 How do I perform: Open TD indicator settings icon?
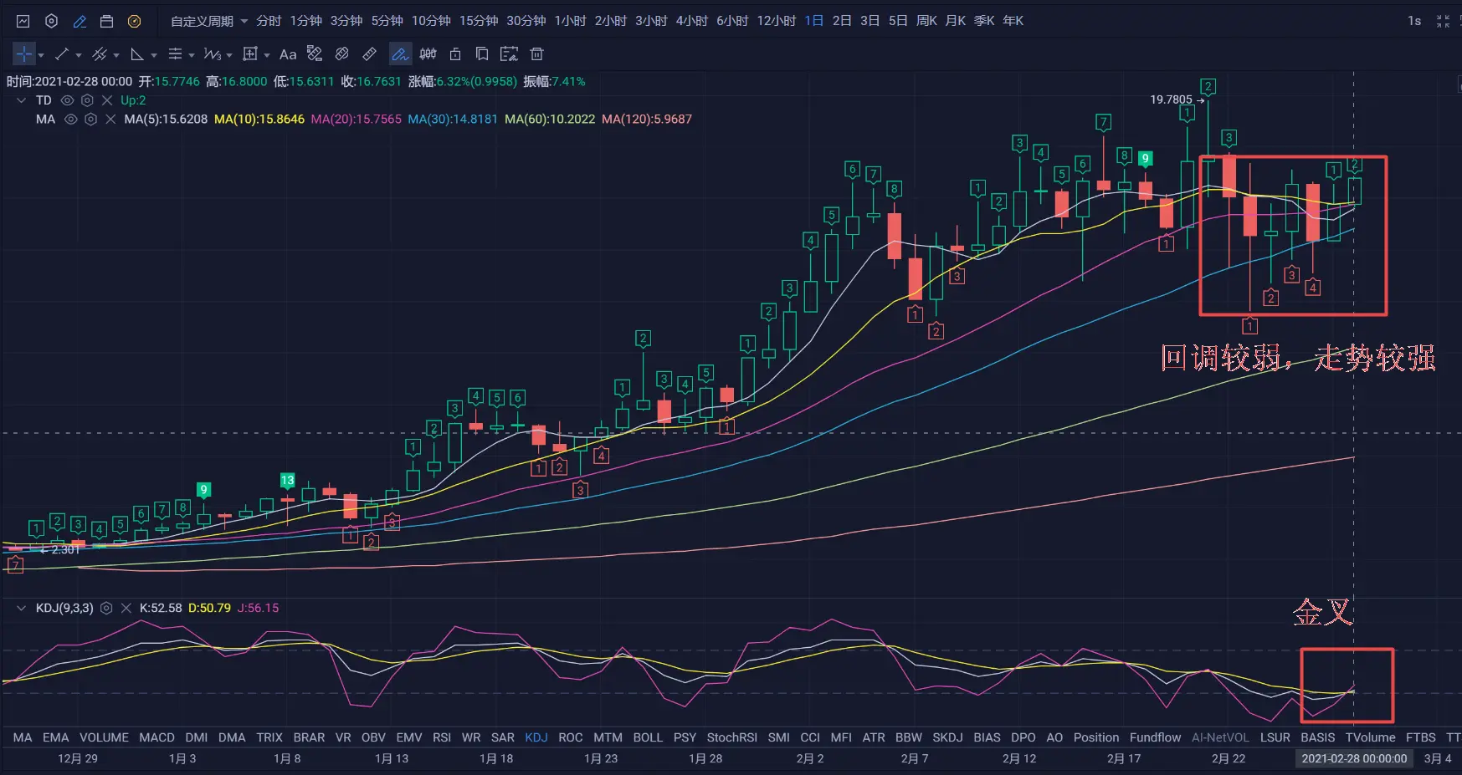tap(87, 100)
